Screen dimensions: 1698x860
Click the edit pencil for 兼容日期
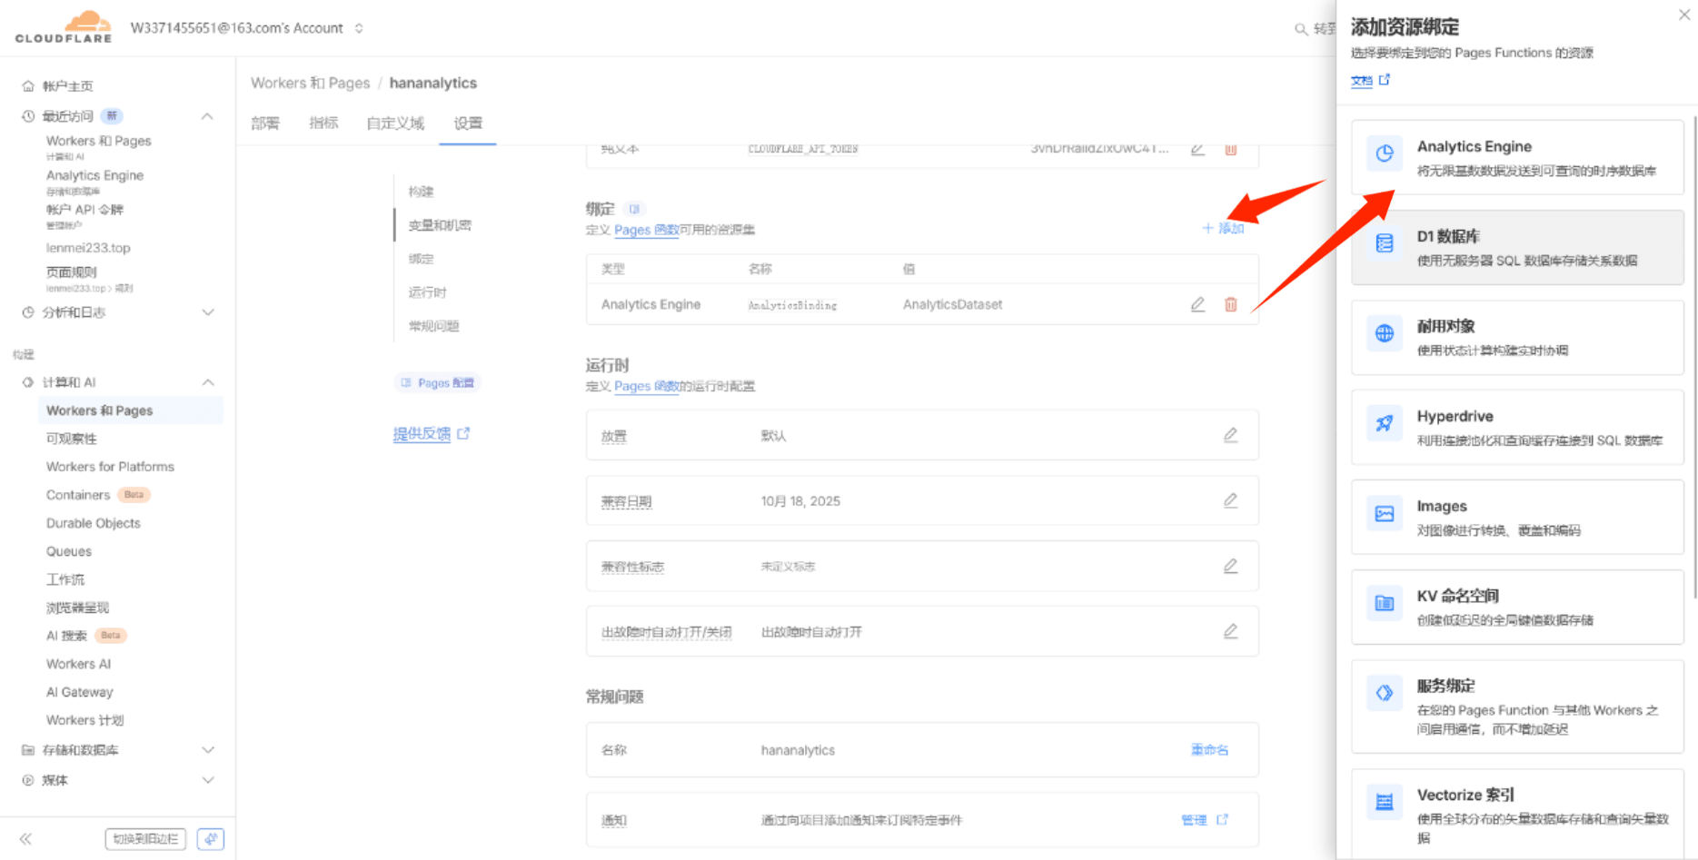point(1231,500)
